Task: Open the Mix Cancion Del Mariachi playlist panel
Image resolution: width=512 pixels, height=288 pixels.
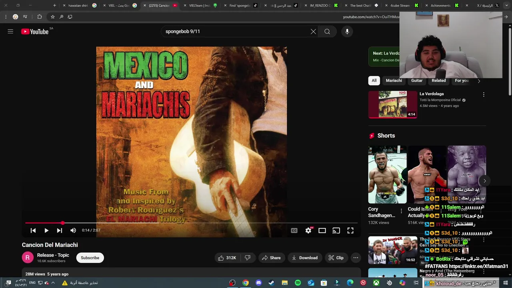Action: (x=384, y=56)
